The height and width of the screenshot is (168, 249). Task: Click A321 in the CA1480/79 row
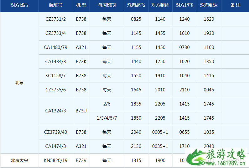pyautogui.click(x=81, y=47)
